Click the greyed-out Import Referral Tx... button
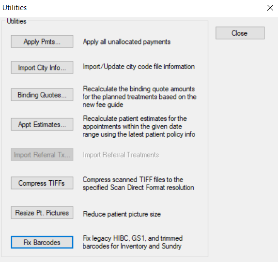Viewport: 278px width, 262px height. (42, 155)
